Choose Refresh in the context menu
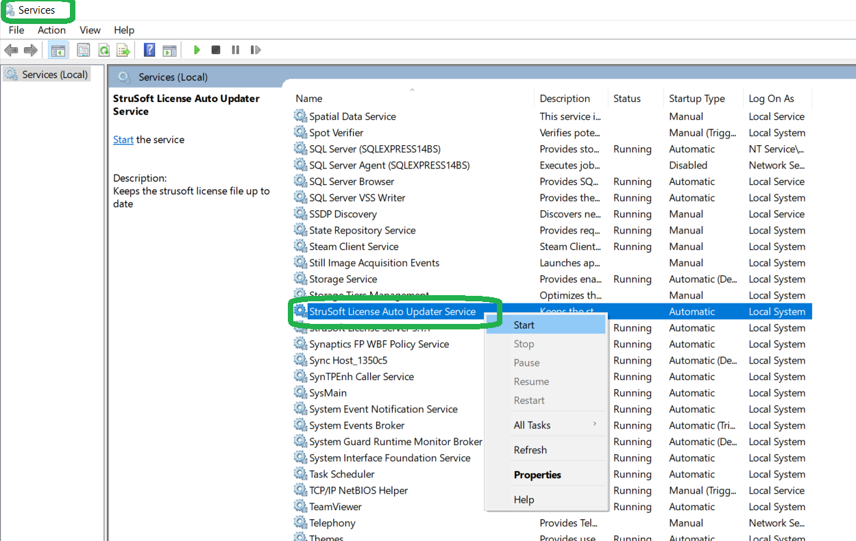 point(546,450)
